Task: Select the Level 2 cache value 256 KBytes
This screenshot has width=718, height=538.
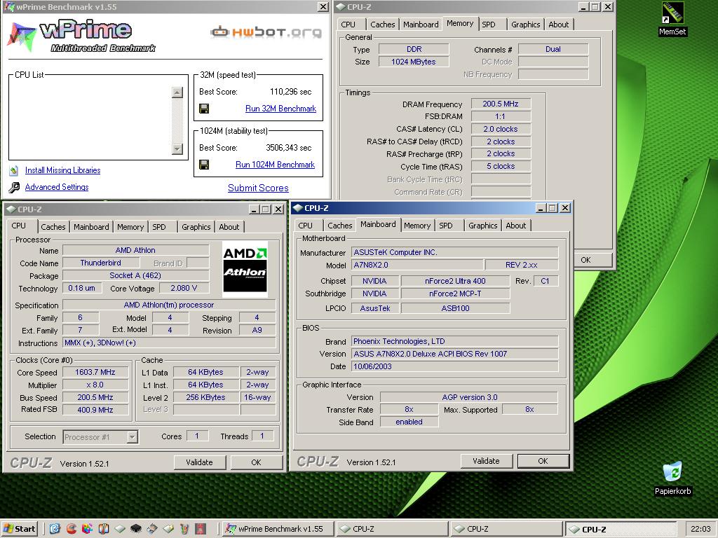Action: (x=205, y=398)
